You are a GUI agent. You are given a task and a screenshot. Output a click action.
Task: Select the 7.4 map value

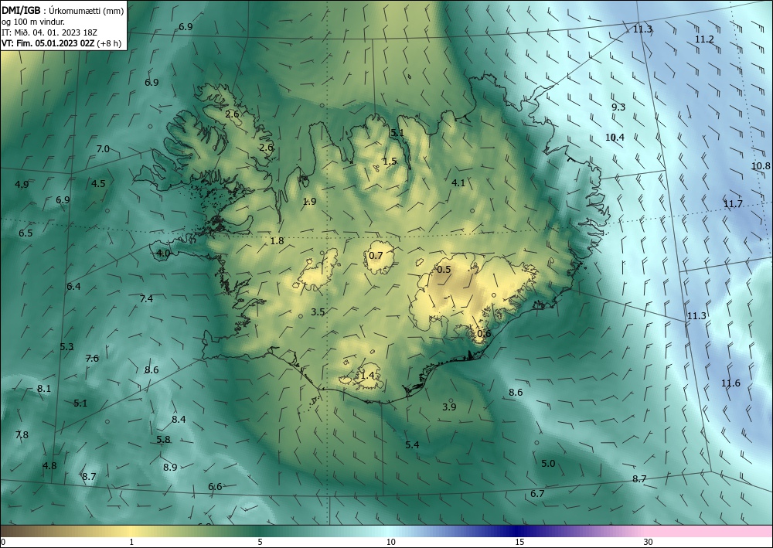pyautogui.click(x=146, y=298)
